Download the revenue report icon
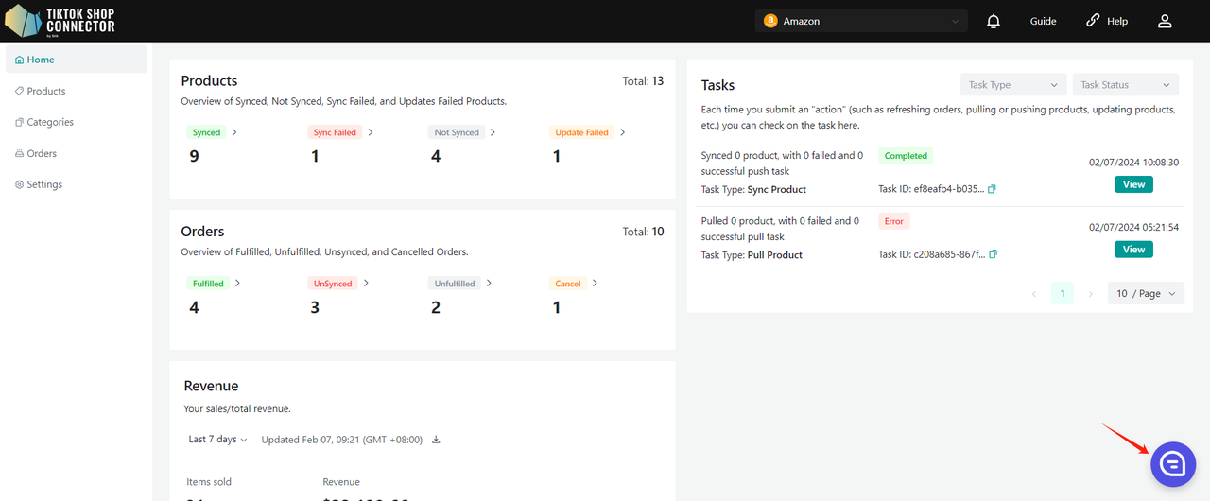This screenshot has width=1210, height=501. coord(436,440)
